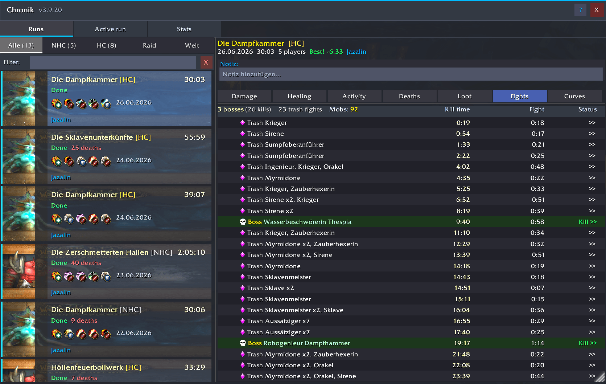The width and height of the screenshot is (606, 384).
Task: Click the Notiz hinzufügen note field
Action: [411, 74]
